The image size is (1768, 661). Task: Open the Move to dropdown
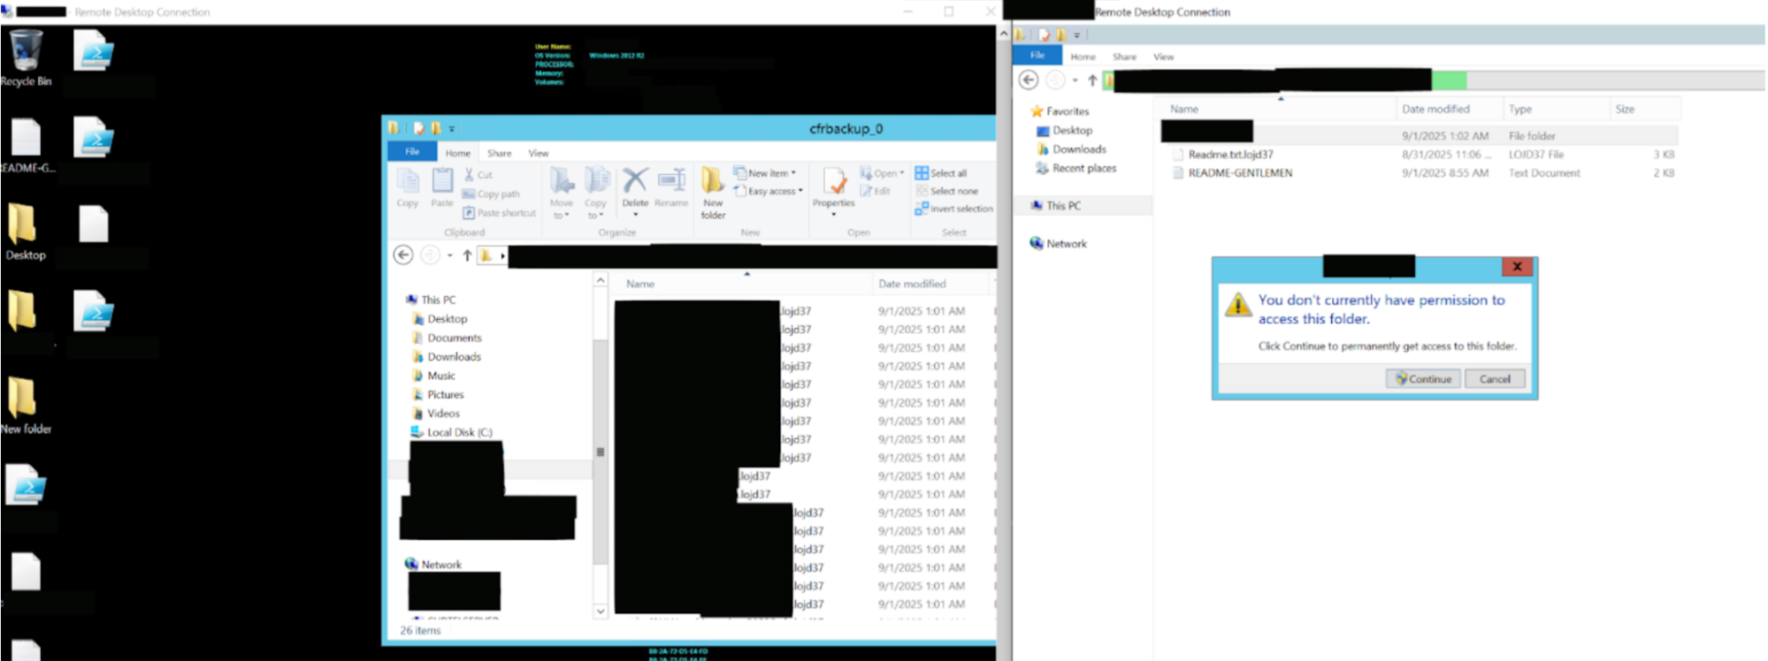coord(562,193)
